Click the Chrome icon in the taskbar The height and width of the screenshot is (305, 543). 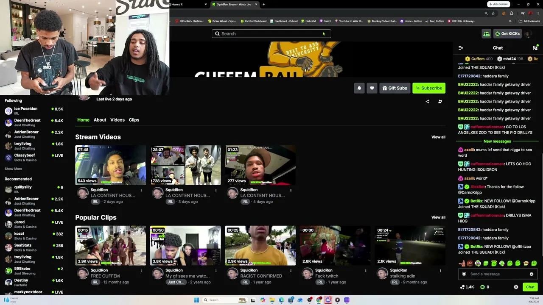(319, 300)
